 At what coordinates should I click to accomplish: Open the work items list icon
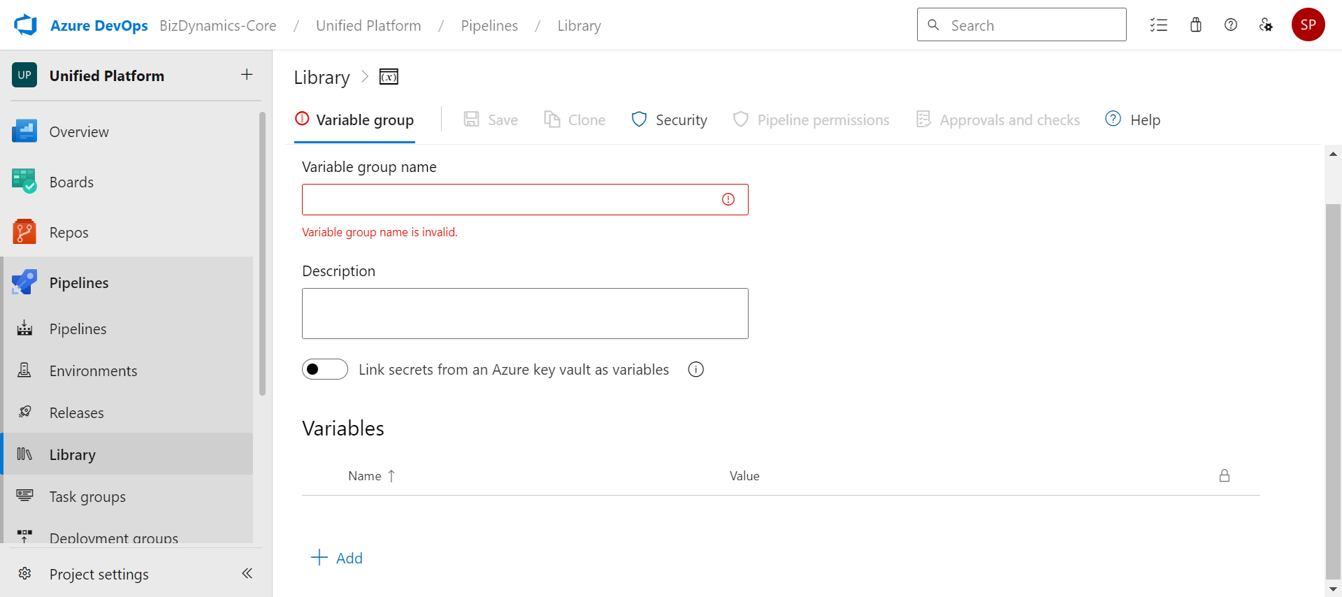pyautogui.click(x=1159, y=25)
